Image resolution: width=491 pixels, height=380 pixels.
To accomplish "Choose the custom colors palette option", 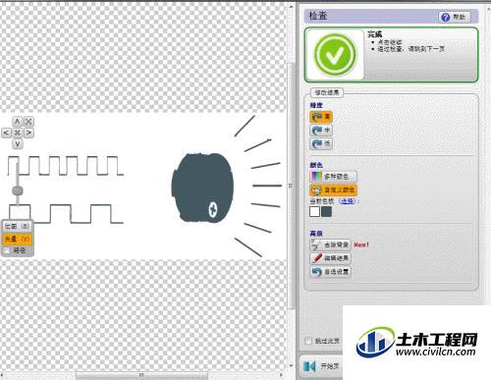I will (x=333, y=190).
